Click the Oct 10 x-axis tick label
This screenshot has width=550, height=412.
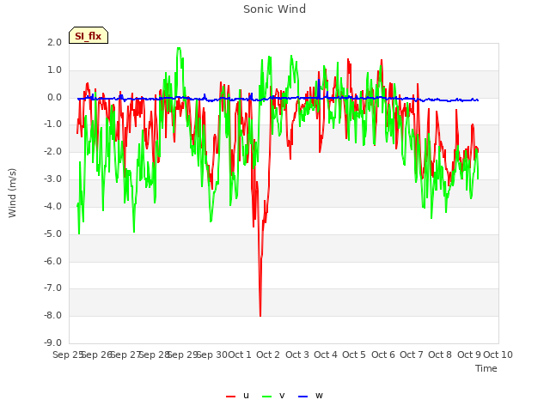click(498, 354)
